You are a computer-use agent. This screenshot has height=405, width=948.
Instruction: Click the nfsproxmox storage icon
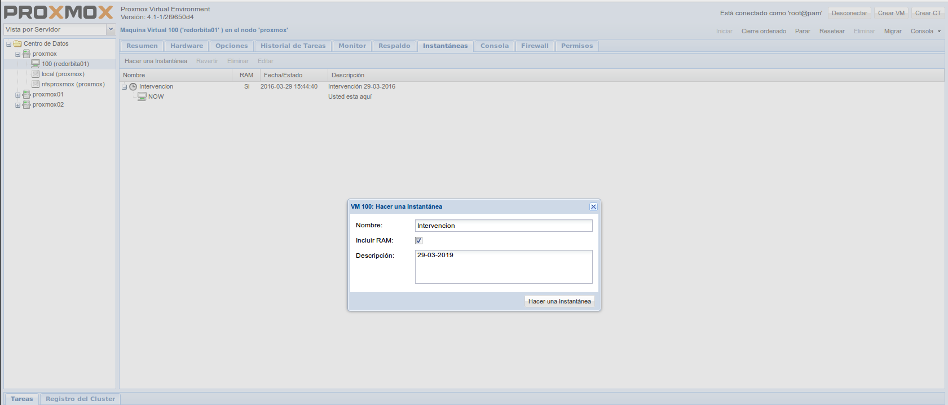(x=36, y=85)
